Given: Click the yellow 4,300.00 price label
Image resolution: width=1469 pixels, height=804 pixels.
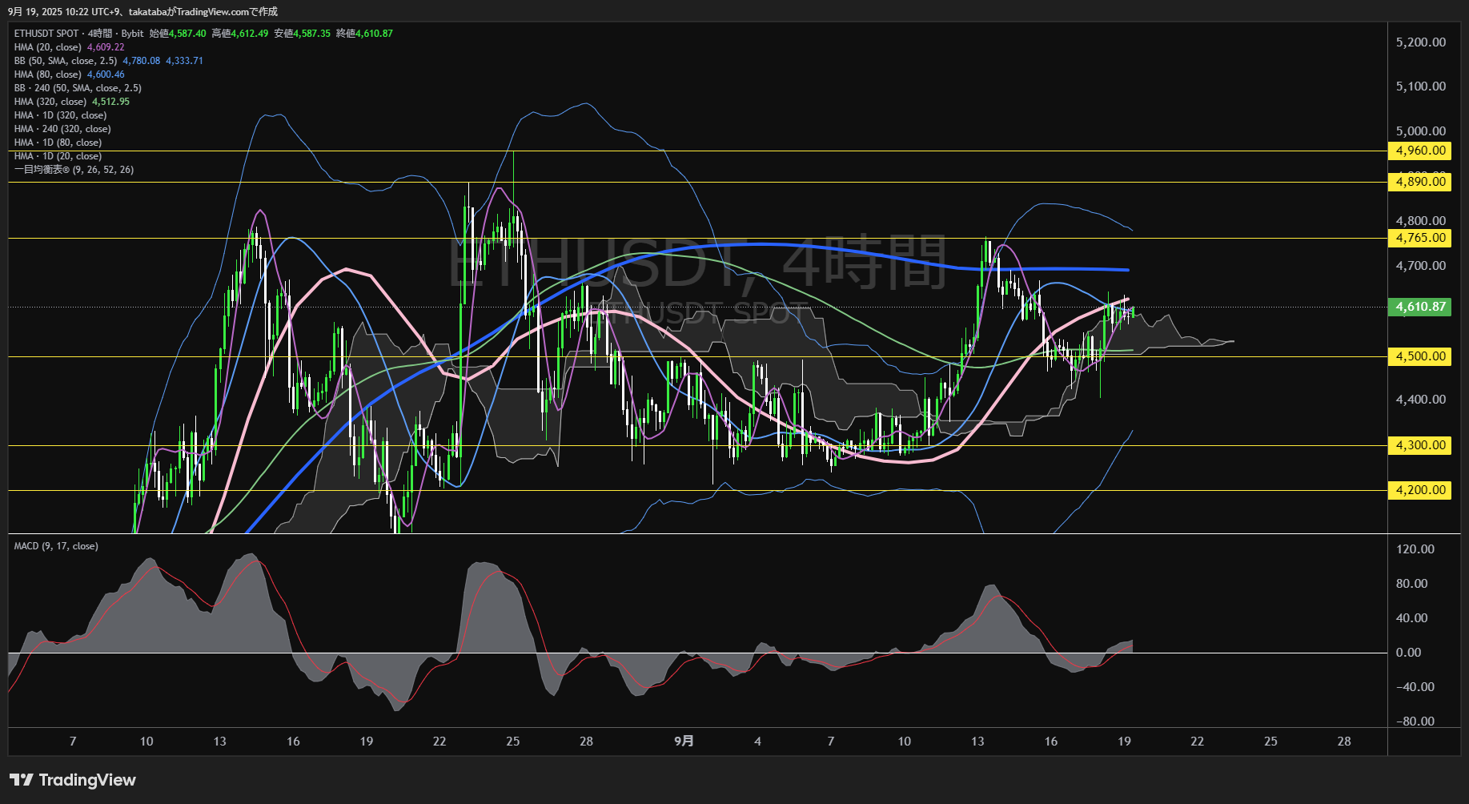Looking at the screenshot, I should tap(1420, 445).
